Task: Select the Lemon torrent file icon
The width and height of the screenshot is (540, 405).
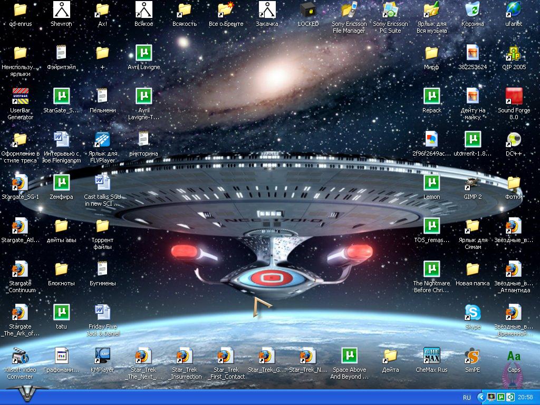Action: (431, 183)
